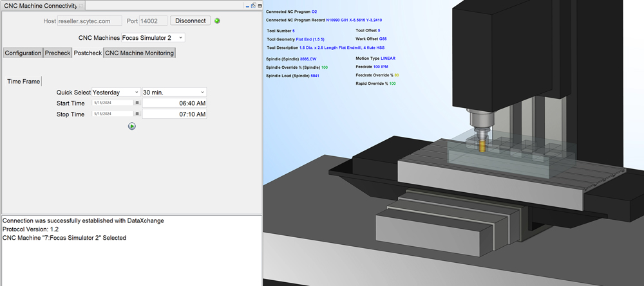Image resolution: width=644 pixels, height=286 pixels.
Task: Select the Time Frame sub-tab
Action: pyautogui.click(x=23, y=82)
